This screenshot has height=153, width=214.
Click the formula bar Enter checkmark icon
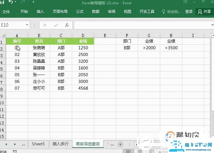click(56, 25)
